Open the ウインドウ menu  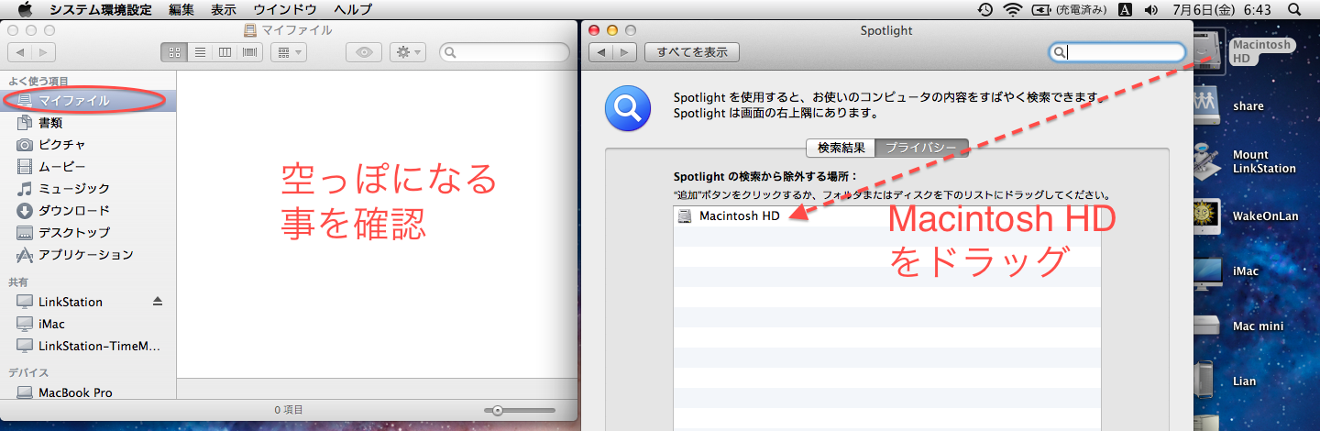tap(285, 9)
